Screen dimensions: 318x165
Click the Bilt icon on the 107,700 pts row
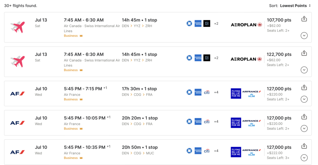[x=207, y=24]
